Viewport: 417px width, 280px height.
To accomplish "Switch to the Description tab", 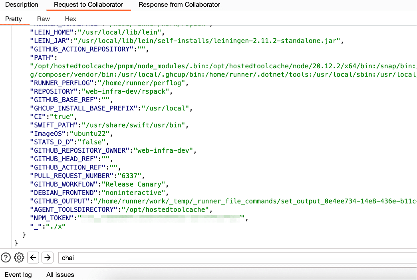I will (22, 4).
